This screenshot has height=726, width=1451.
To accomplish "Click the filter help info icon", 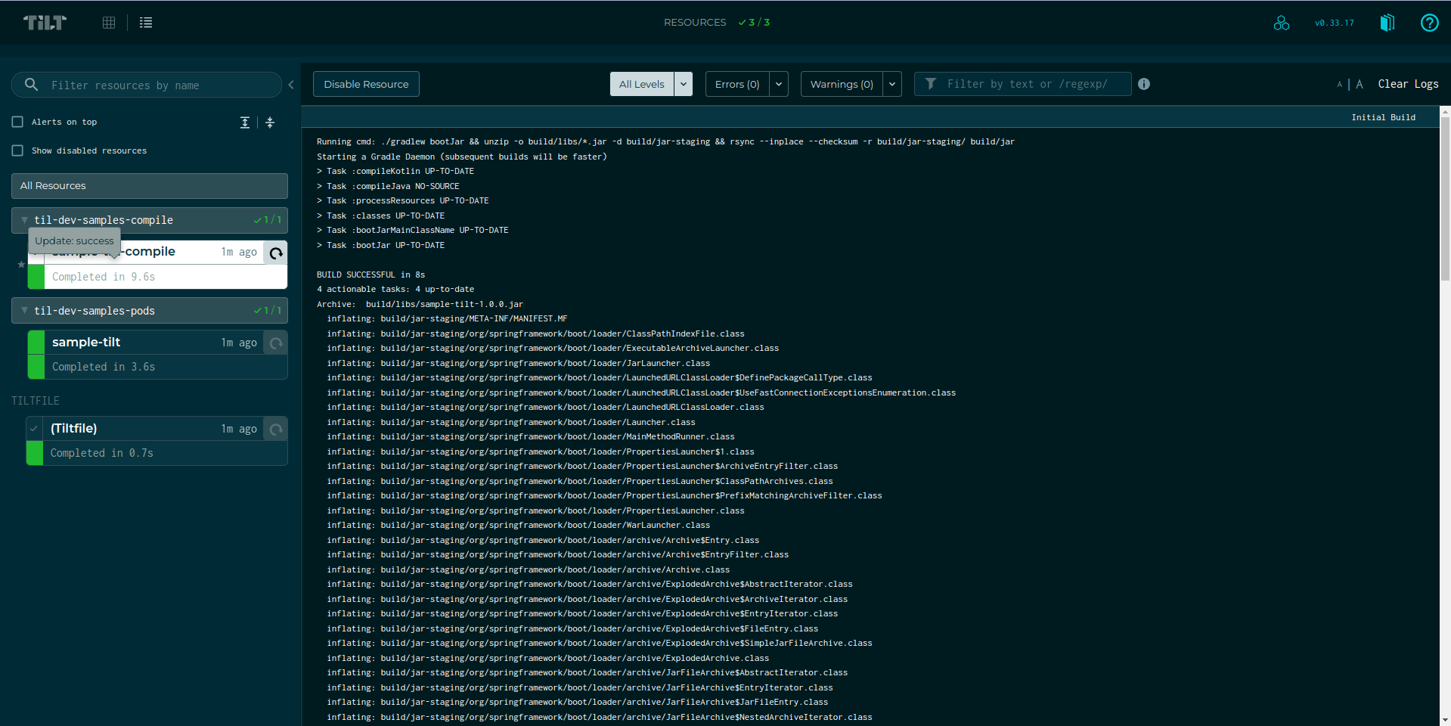I will click(x=1144, y=84).
